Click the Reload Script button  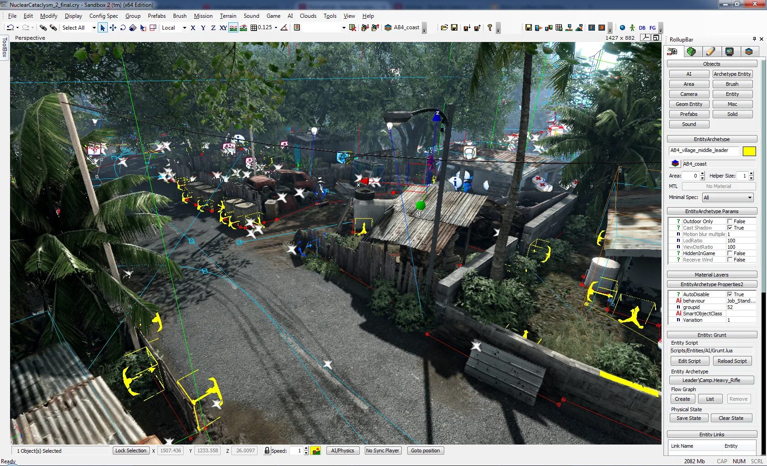[x=732, y=361]
